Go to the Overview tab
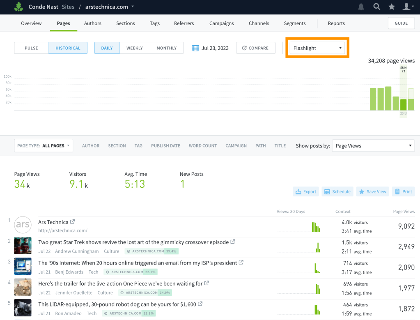The image size is (420, 320). [31, 23]
